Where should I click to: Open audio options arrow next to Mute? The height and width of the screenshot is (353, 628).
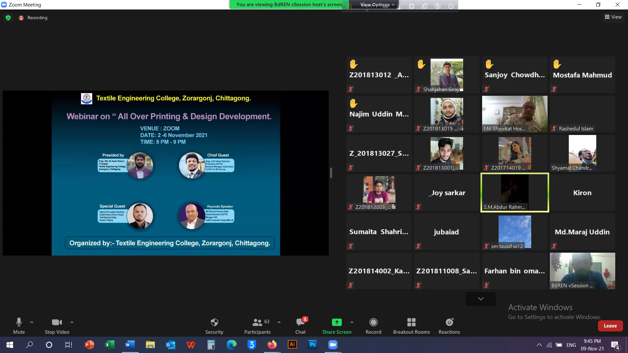pos(32,322)
